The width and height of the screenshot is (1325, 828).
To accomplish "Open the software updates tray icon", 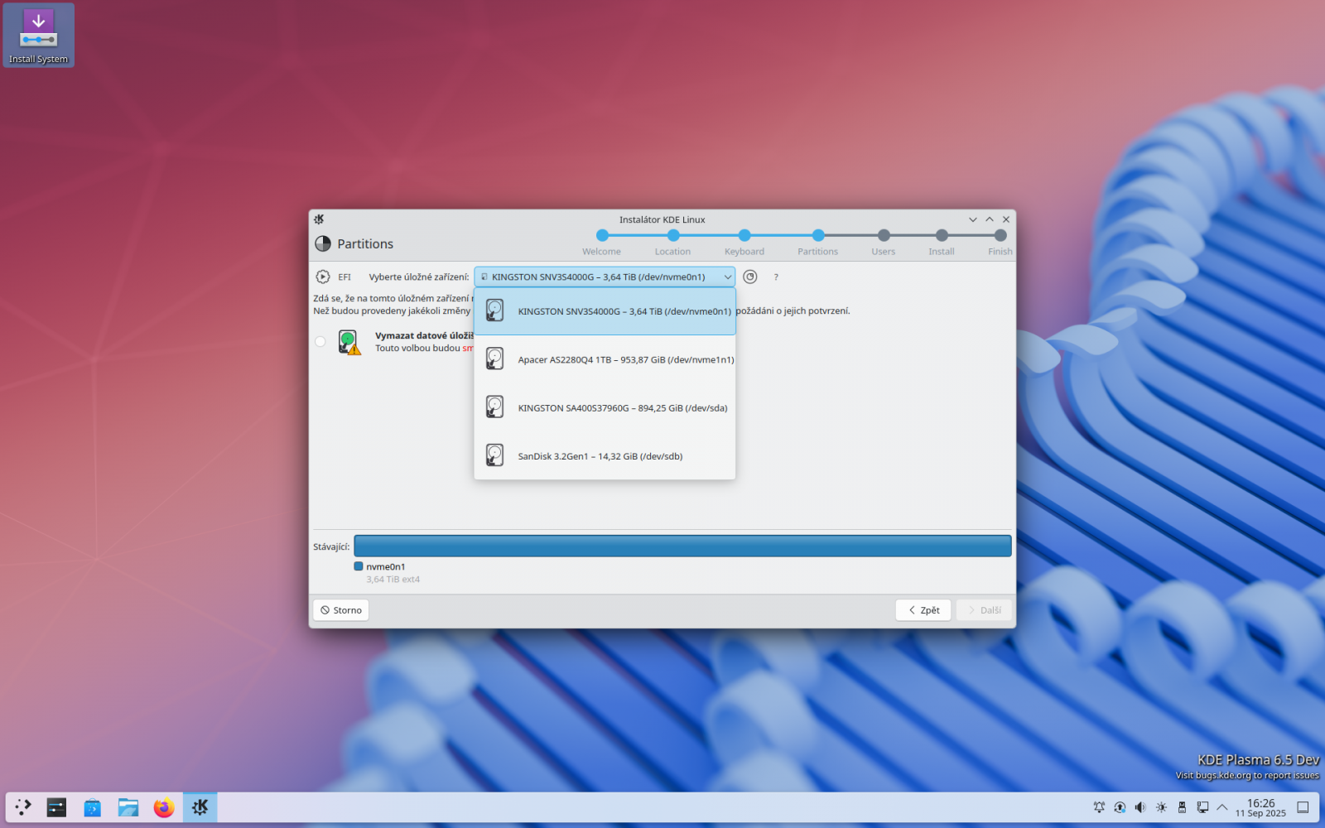I will tap(1120, 807).
